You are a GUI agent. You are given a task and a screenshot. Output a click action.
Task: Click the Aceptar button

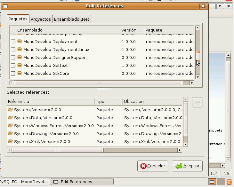(187, 166)
